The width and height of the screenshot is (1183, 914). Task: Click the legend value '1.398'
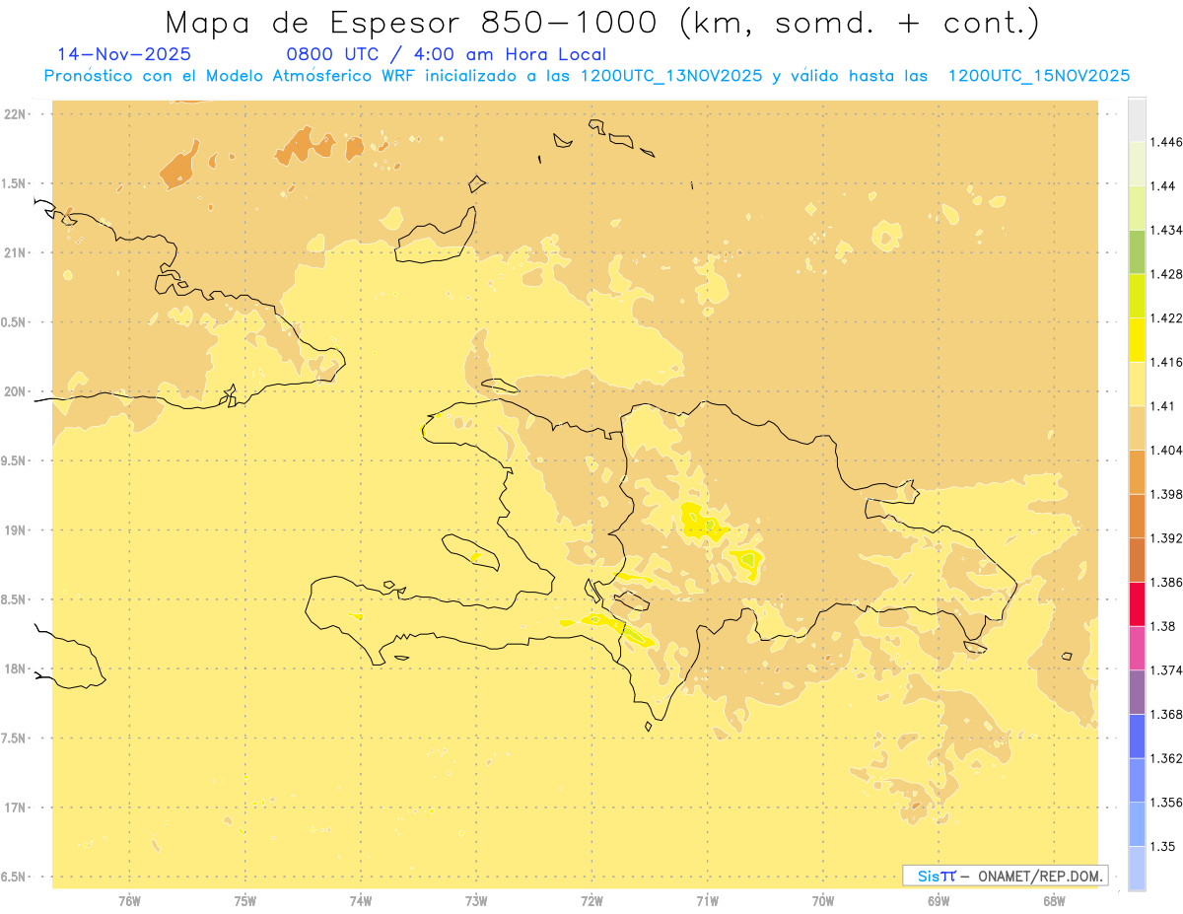click(x=1165, y=494)
